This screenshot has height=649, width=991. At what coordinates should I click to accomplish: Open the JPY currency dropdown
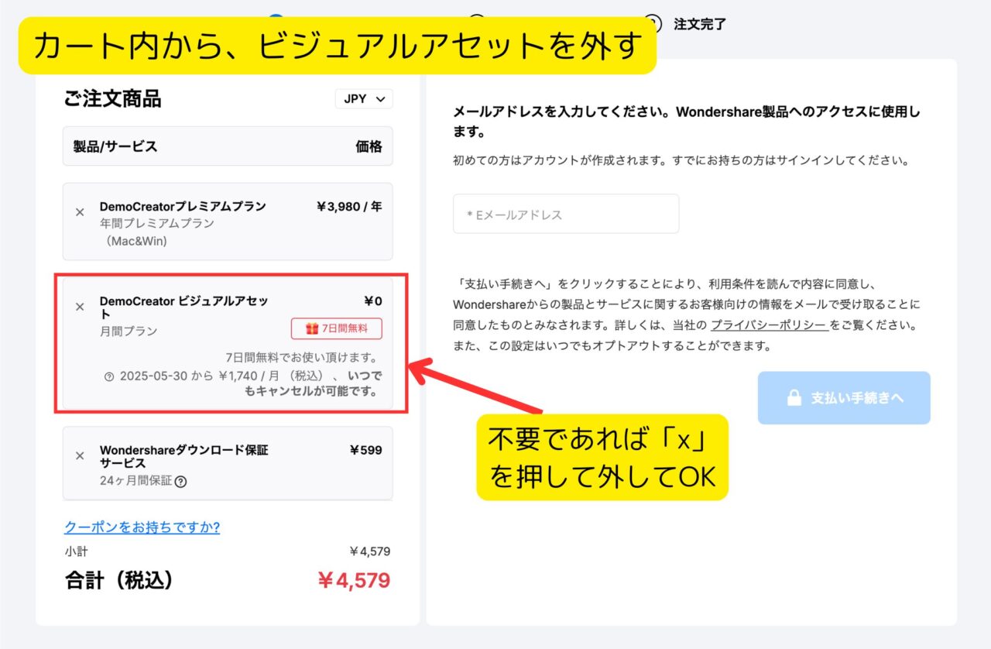(x=364, y=99)
